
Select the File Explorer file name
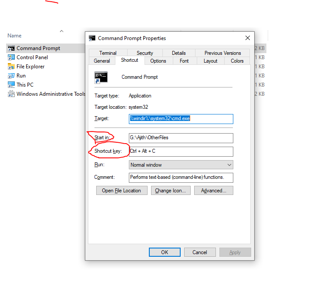tap(30, 67)
